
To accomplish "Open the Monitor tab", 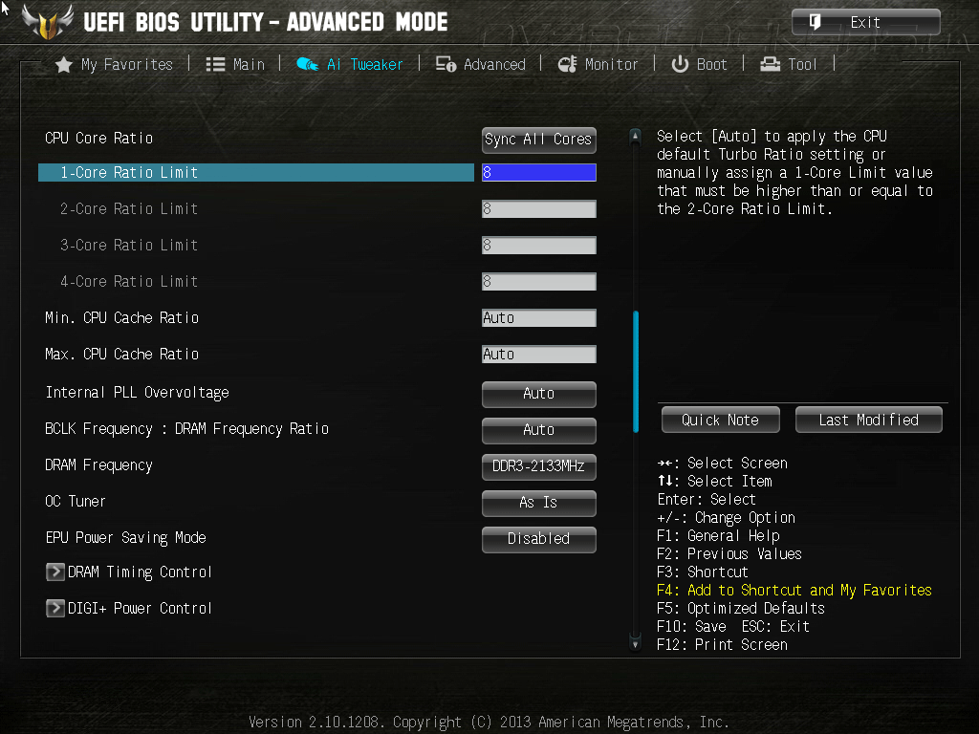I will [x=598, y=64].
